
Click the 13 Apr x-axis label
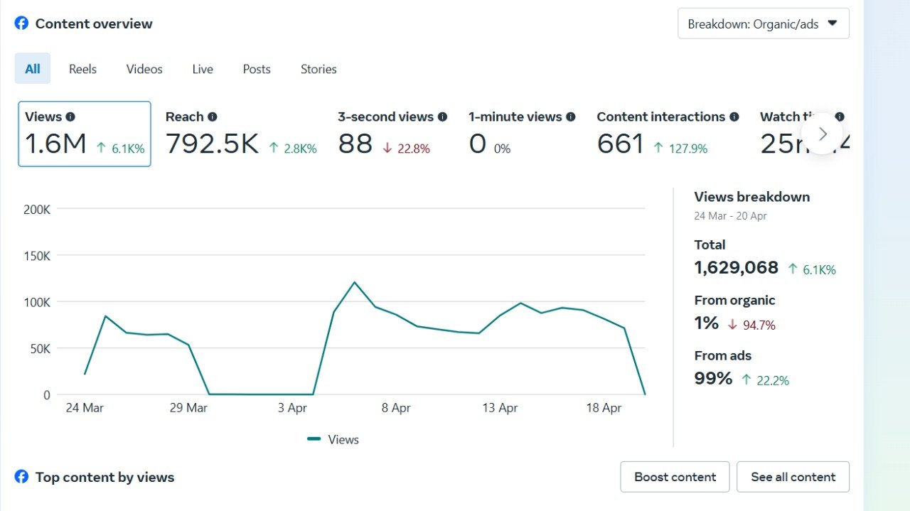pyautogui.click(x=500, y=408)
